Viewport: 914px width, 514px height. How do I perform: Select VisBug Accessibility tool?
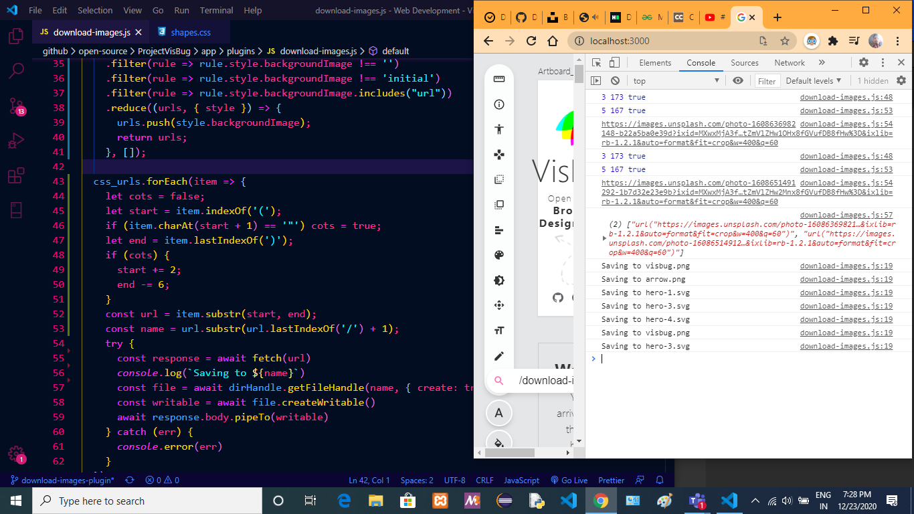tap(498, 129)
